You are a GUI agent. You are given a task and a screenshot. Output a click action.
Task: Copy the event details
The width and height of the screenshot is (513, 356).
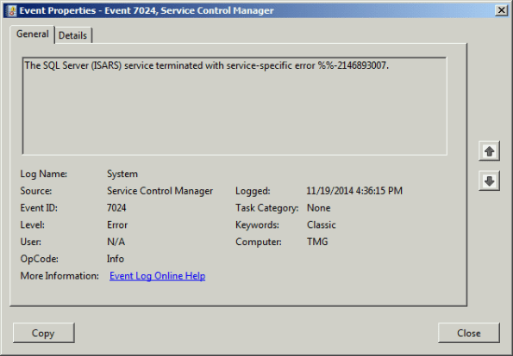[x=43, y=333]
